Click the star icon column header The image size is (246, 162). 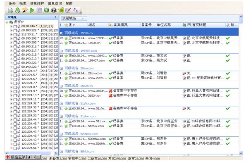tap(66, 25)
